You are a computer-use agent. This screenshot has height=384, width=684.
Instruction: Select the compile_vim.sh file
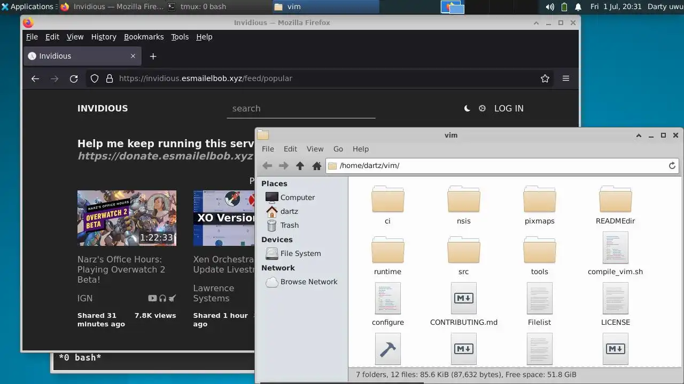tap(615, 254)
